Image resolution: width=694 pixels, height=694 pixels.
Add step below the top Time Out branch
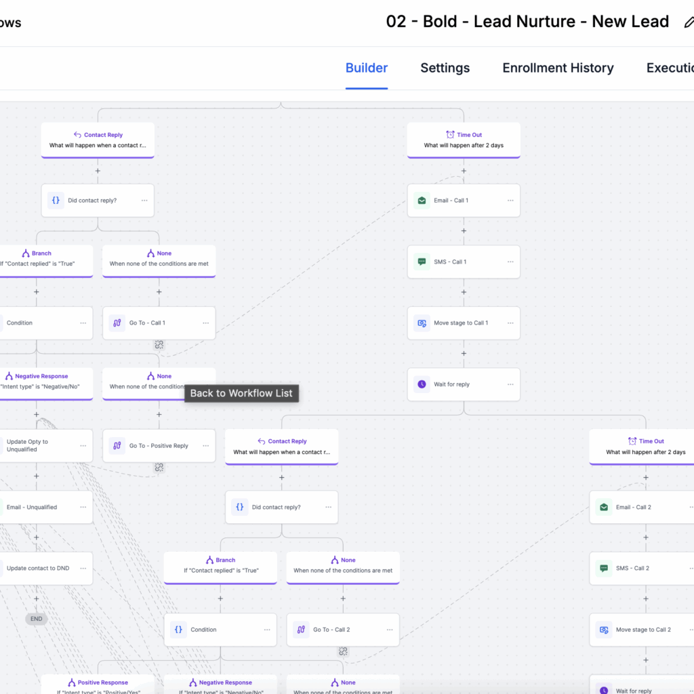click(x=464, y=171)
